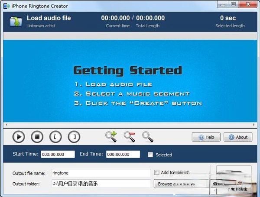Click the waveform scrollbar left arrow

(x=6, y=125)
